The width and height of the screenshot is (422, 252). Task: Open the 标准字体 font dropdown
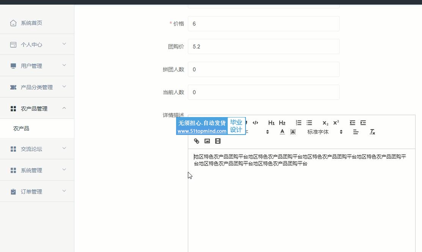click(x=325, y=132)
